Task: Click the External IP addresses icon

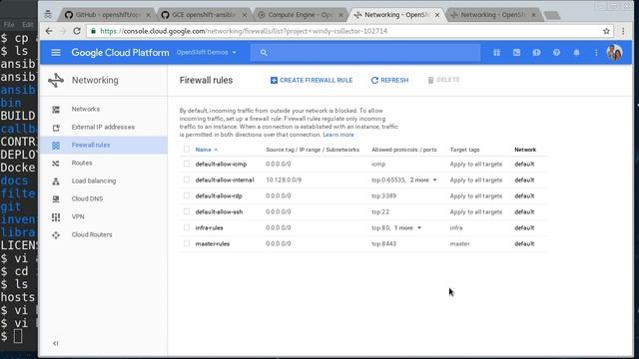Action: point(56,127)
